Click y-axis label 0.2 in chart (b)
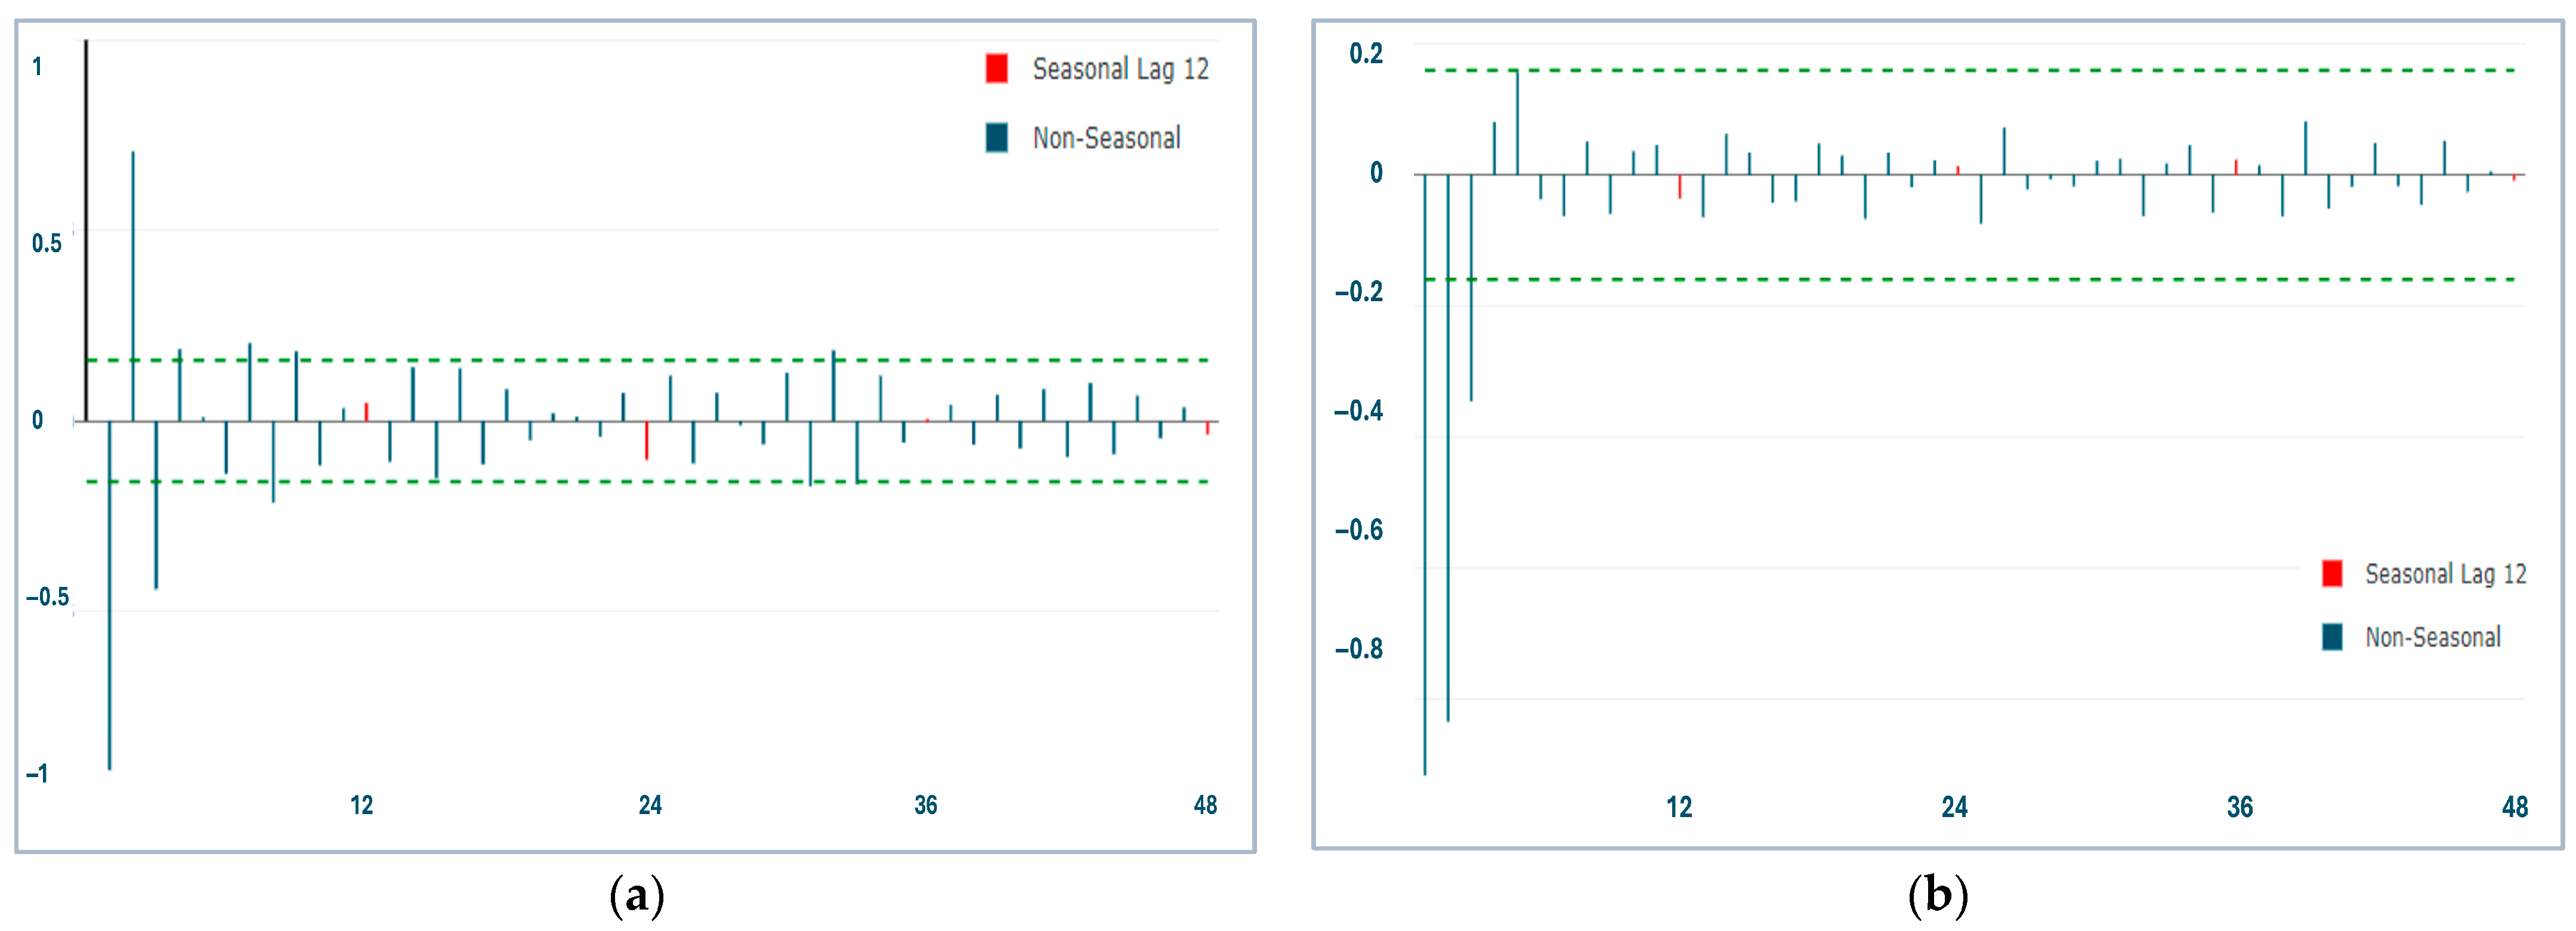Image resolution: width=2576 pixels, height=931 pixels. pyautogui.click(x=1366, y=53)
